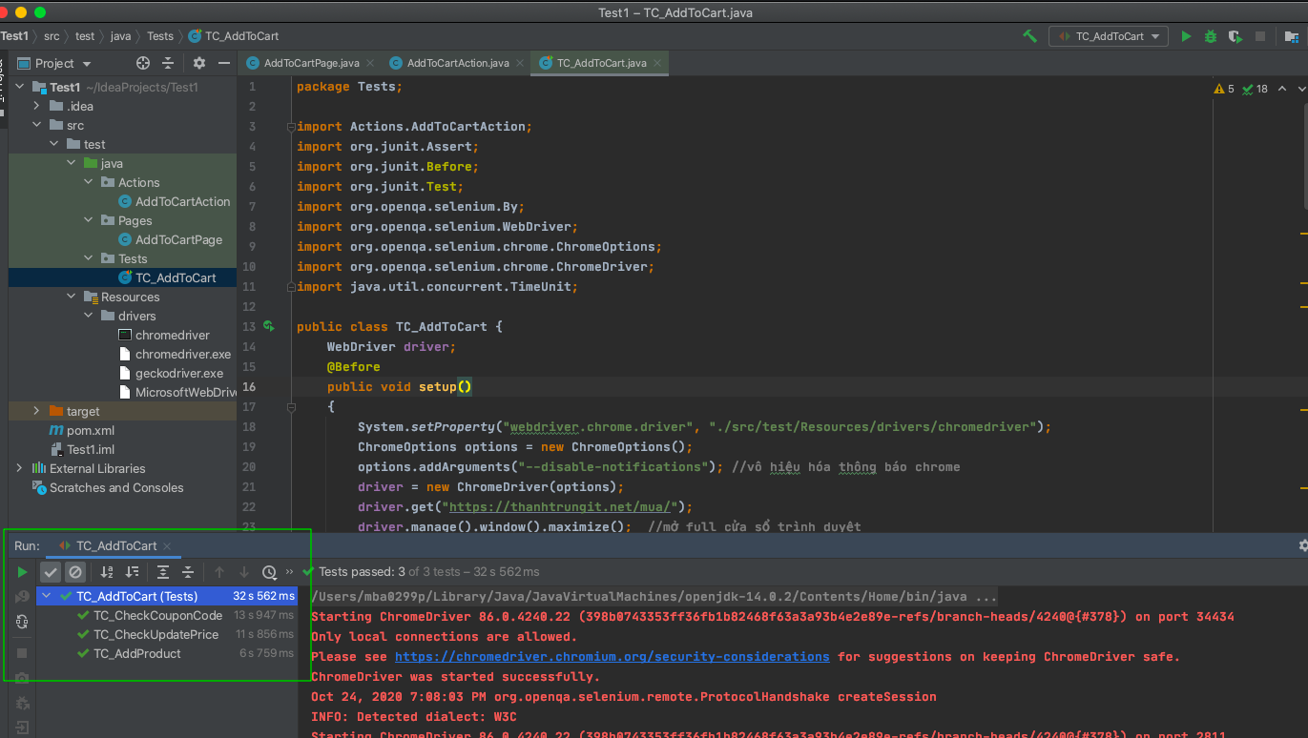Open Project Structure icon in the top toolbar

pos(1292,36)
